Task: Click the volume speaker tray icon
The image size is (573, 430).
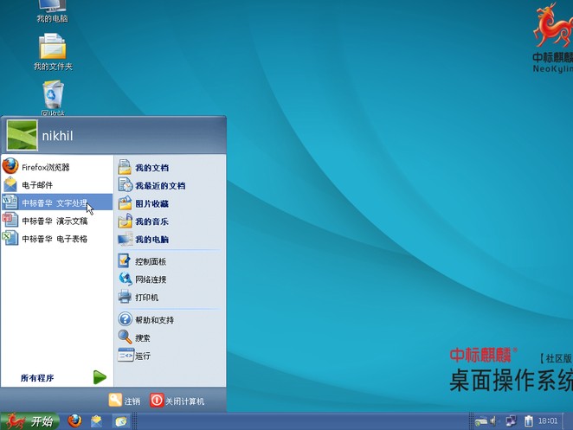Action: tap(494, 421)
